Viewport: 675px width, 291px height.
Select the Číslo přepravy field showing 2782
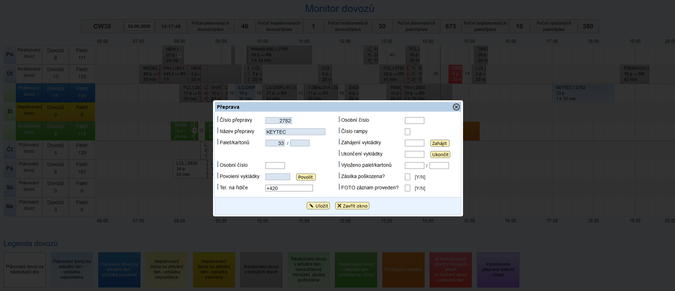tap(279, 120)
